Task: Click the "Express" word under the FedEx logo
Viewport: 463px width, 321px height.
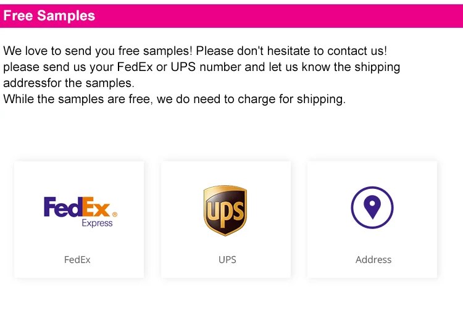Action: coord(98,223)
